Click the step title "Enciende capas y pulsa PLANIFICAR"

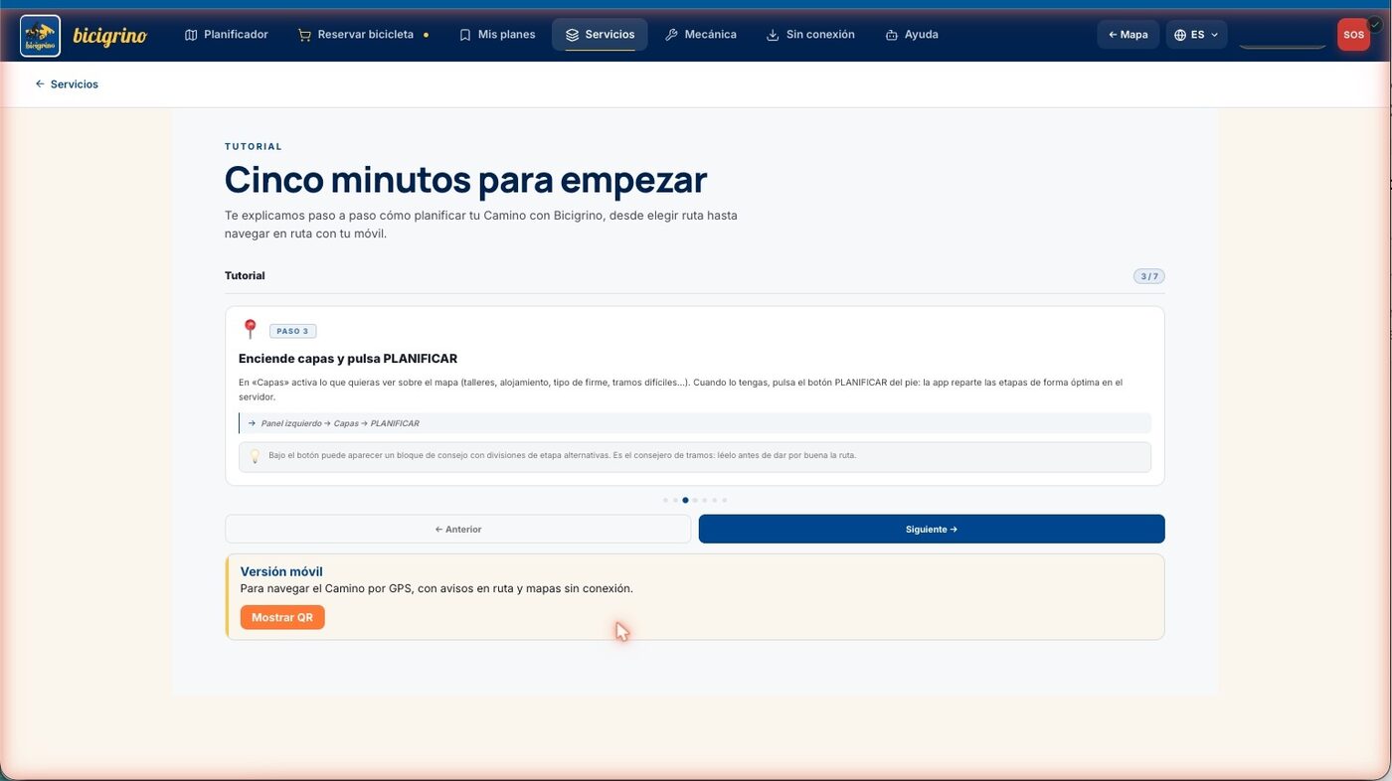tap(348, 359)
